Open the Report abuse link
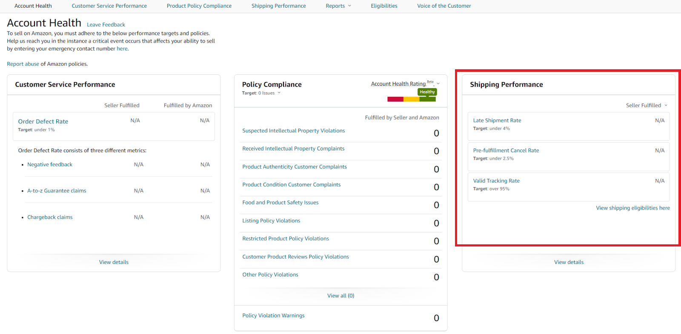681x334 pixels. pyautogui.click(x=23, y=64)
